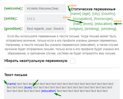The height and width of the screenshot is (99, 123).
Task: Click the blue {education} in letter text
Action: tap(49, 91)
